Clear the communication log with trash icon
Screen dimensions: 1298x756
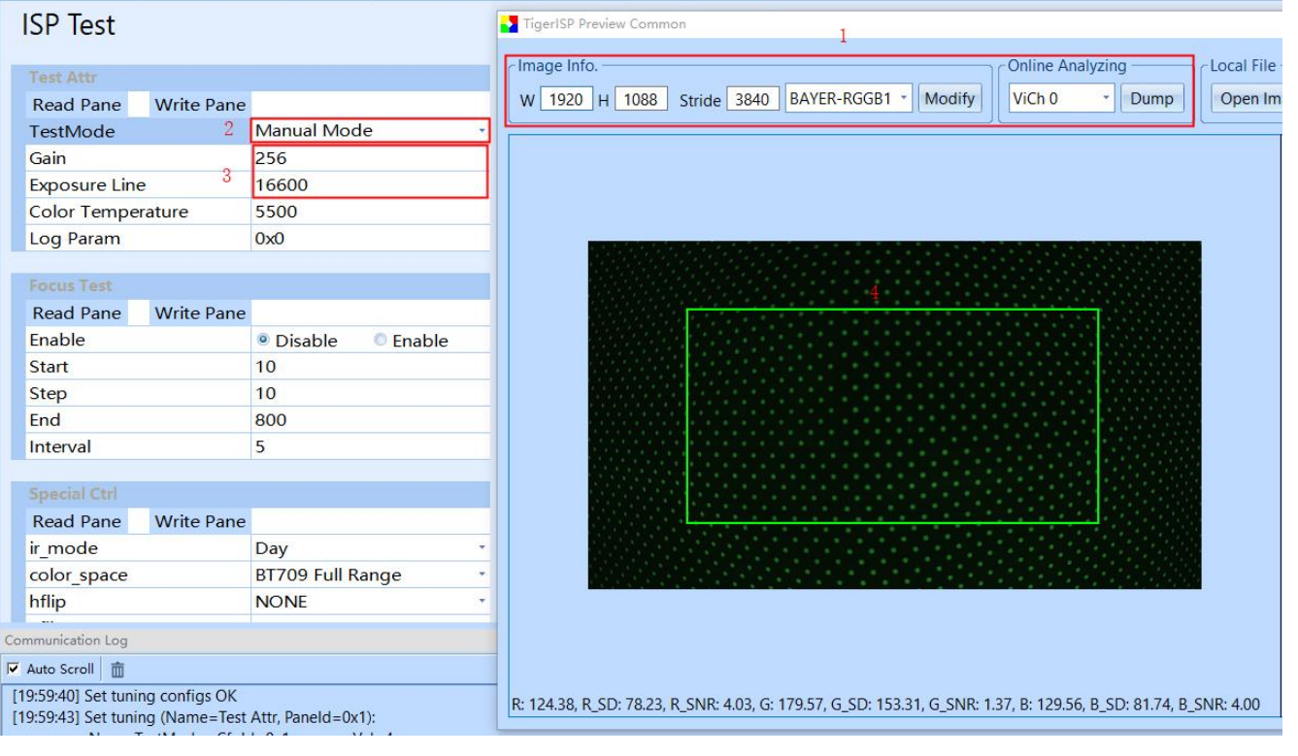[x=117, y=670]
